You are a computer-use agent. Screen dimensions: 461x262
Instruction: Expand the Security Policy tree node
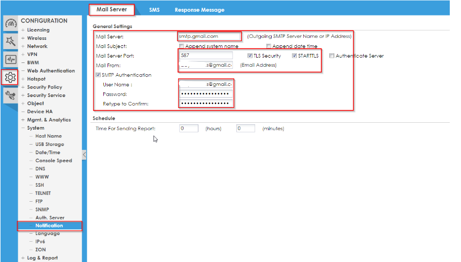pyautogui.click(x=23, y=87)
